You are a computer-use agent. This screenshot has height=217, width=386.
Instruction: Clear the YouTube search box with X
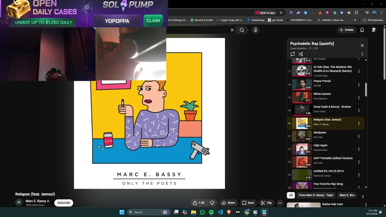(232, 30)
